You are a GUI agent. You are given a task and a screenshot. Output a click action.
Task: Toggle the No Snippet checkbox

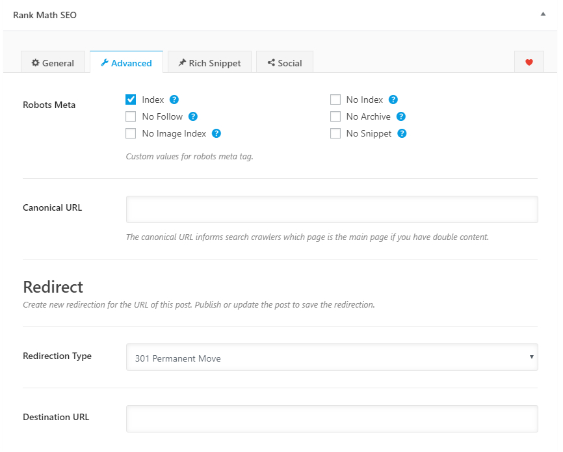pyautogui.click(x=335, y=133)
